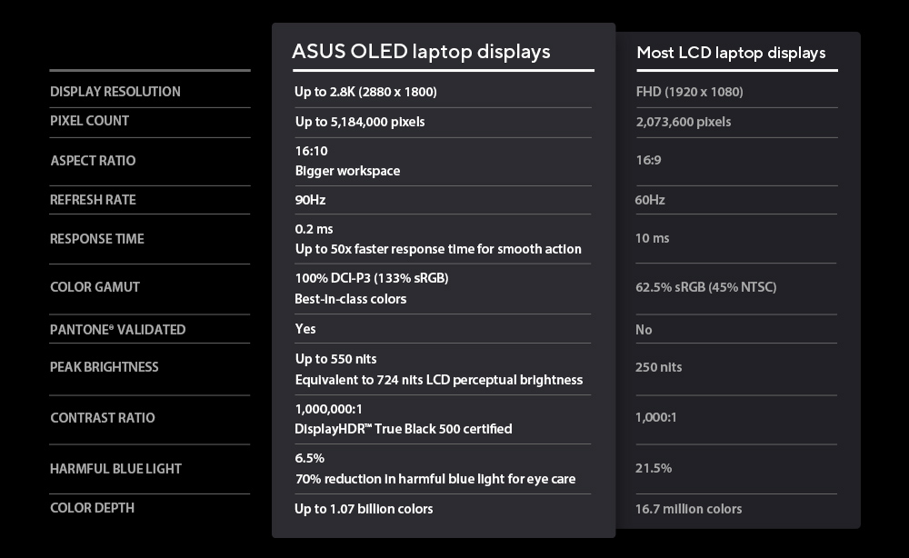The image size is (909, 558).
Task: Click the '16.7 million colors' LCD value
Action: (x=688, y=509)
